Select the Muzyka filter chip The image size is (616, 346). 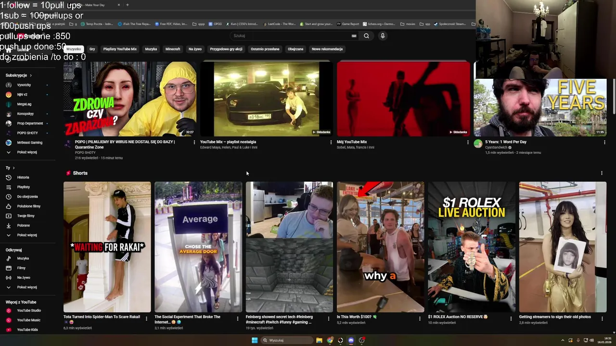[x=151, y=49]
